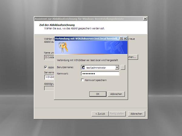
Task: Tick the 'Kennwort speichern' checkbox
Action: tap(82, 80)
